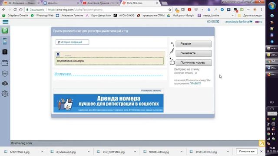The height and width of the screenshot is (156, 278).
Task: Open the WhatsApp Web bookmark
Action: point(42,16)
